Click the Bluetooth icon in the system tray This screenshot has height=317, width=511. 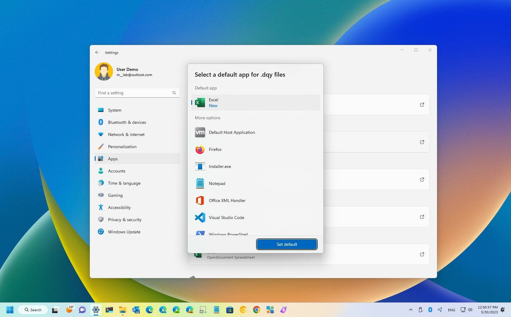coord(430,310)
